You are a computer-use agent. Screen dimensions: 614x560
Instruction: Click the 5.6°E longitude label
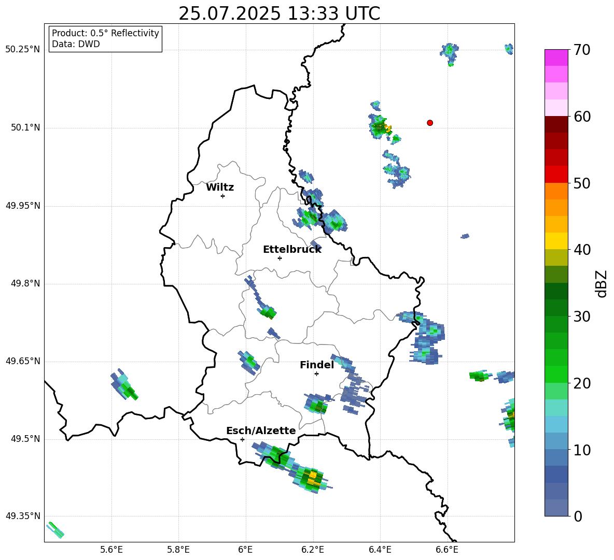tap(111, 550)
